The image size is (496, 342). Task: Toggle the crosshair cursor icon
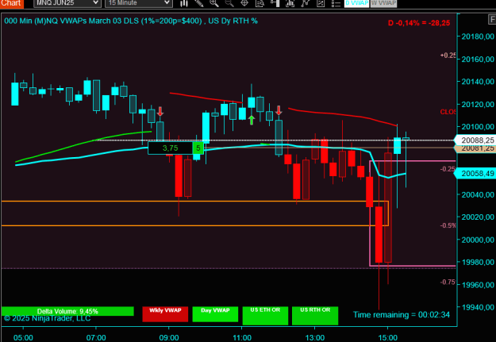point(244,3)
